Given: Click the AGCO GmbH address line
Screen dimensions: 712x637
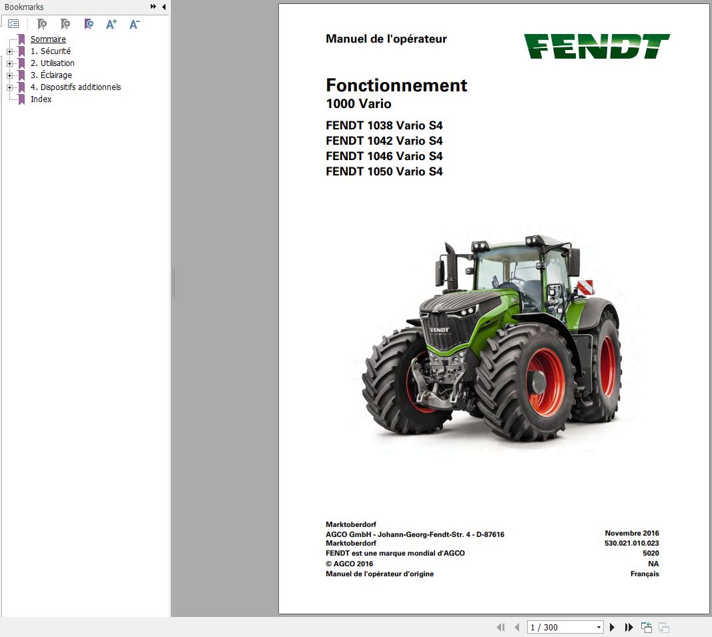Looking at the screenshot, I should click(414, 534).
